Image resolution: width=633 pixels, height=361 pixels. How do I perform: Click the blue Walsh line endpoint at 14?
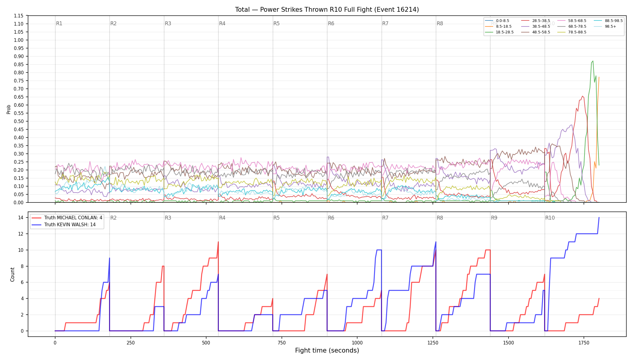point(599,218)
